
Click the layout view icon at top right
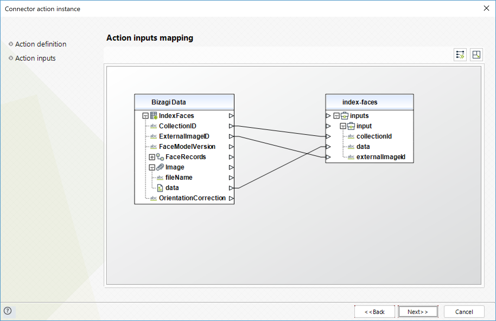[x=476, y=55]
